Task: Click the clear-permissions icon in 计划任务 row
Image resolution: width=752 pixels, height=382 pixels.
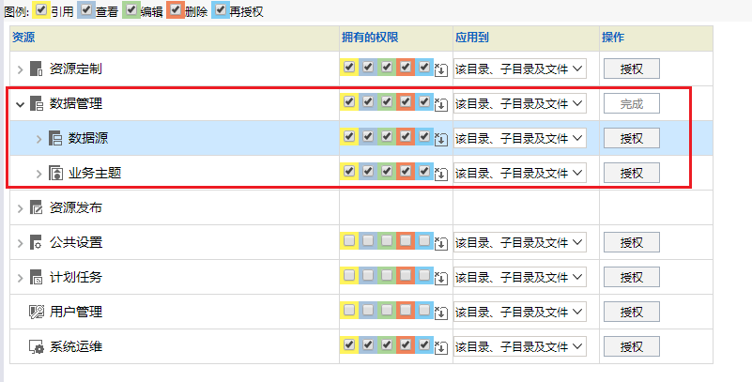Action: click(441, 279)
